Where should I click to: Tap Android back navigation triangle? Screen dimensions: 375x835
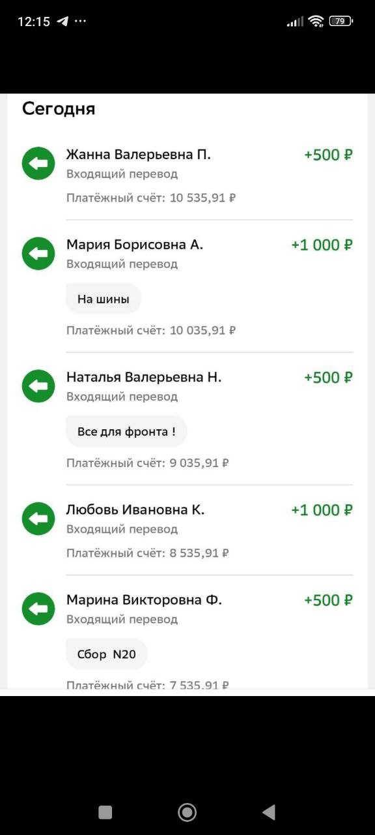268,812
